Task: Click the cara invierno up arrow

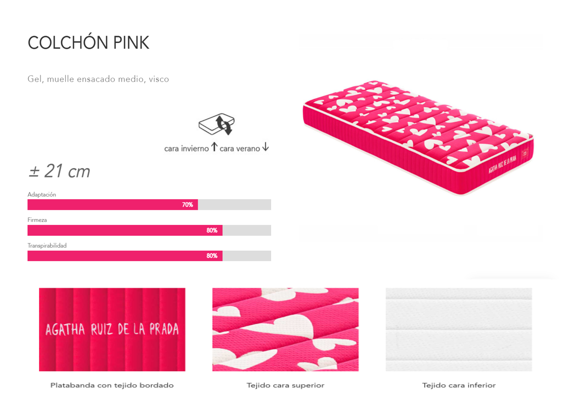Action: [214, 147]
